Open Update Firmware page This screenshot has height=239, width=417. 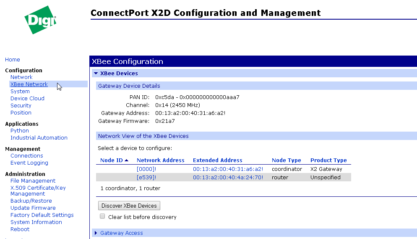[33, 208]
